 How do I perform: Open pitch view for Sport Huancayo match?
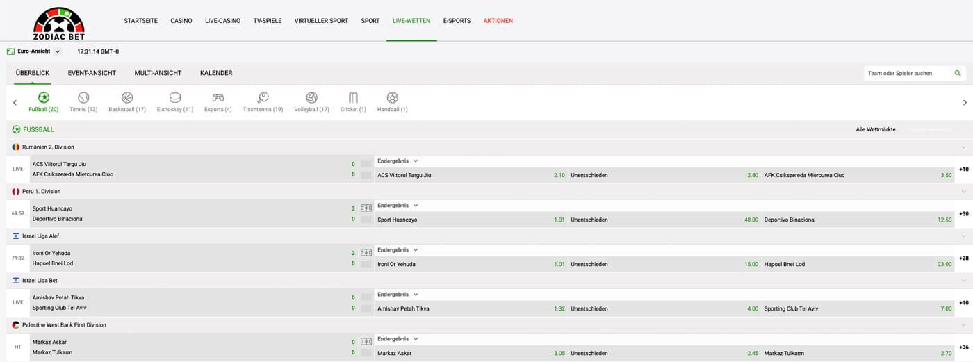point(366,208)
